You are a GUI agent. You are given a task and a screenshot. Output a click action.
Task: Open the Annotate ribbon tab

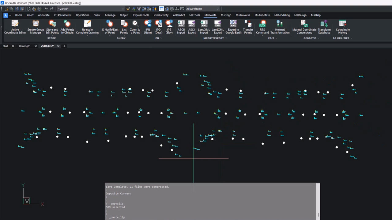[x=43, y=15]
